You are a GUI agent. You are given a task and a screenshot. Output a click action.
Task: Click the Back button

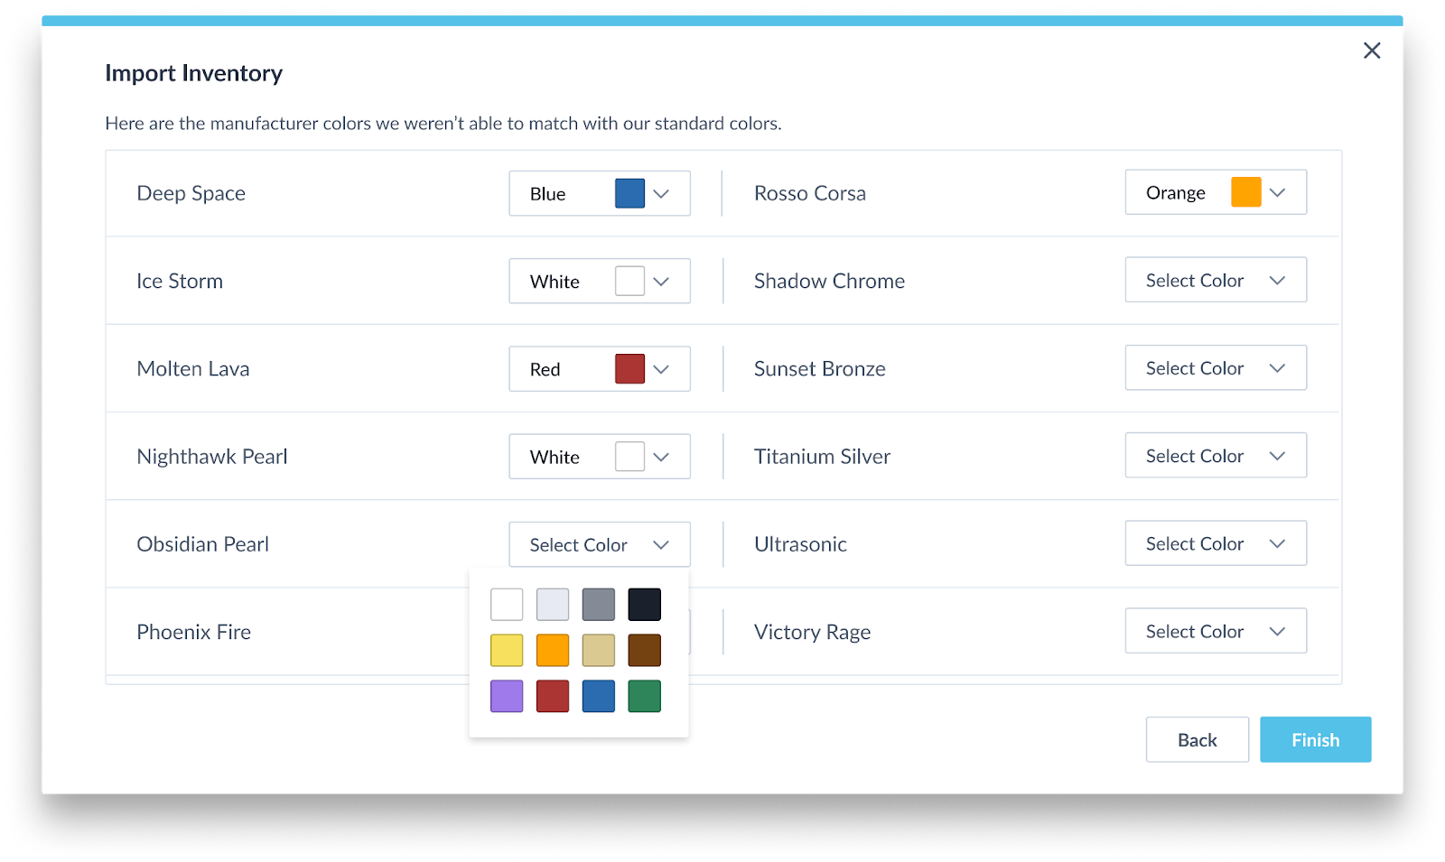1198,739
